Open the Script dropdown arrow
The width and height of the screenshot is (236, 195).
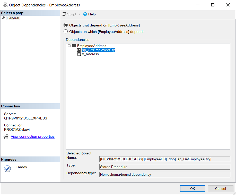tap(80, 14)
